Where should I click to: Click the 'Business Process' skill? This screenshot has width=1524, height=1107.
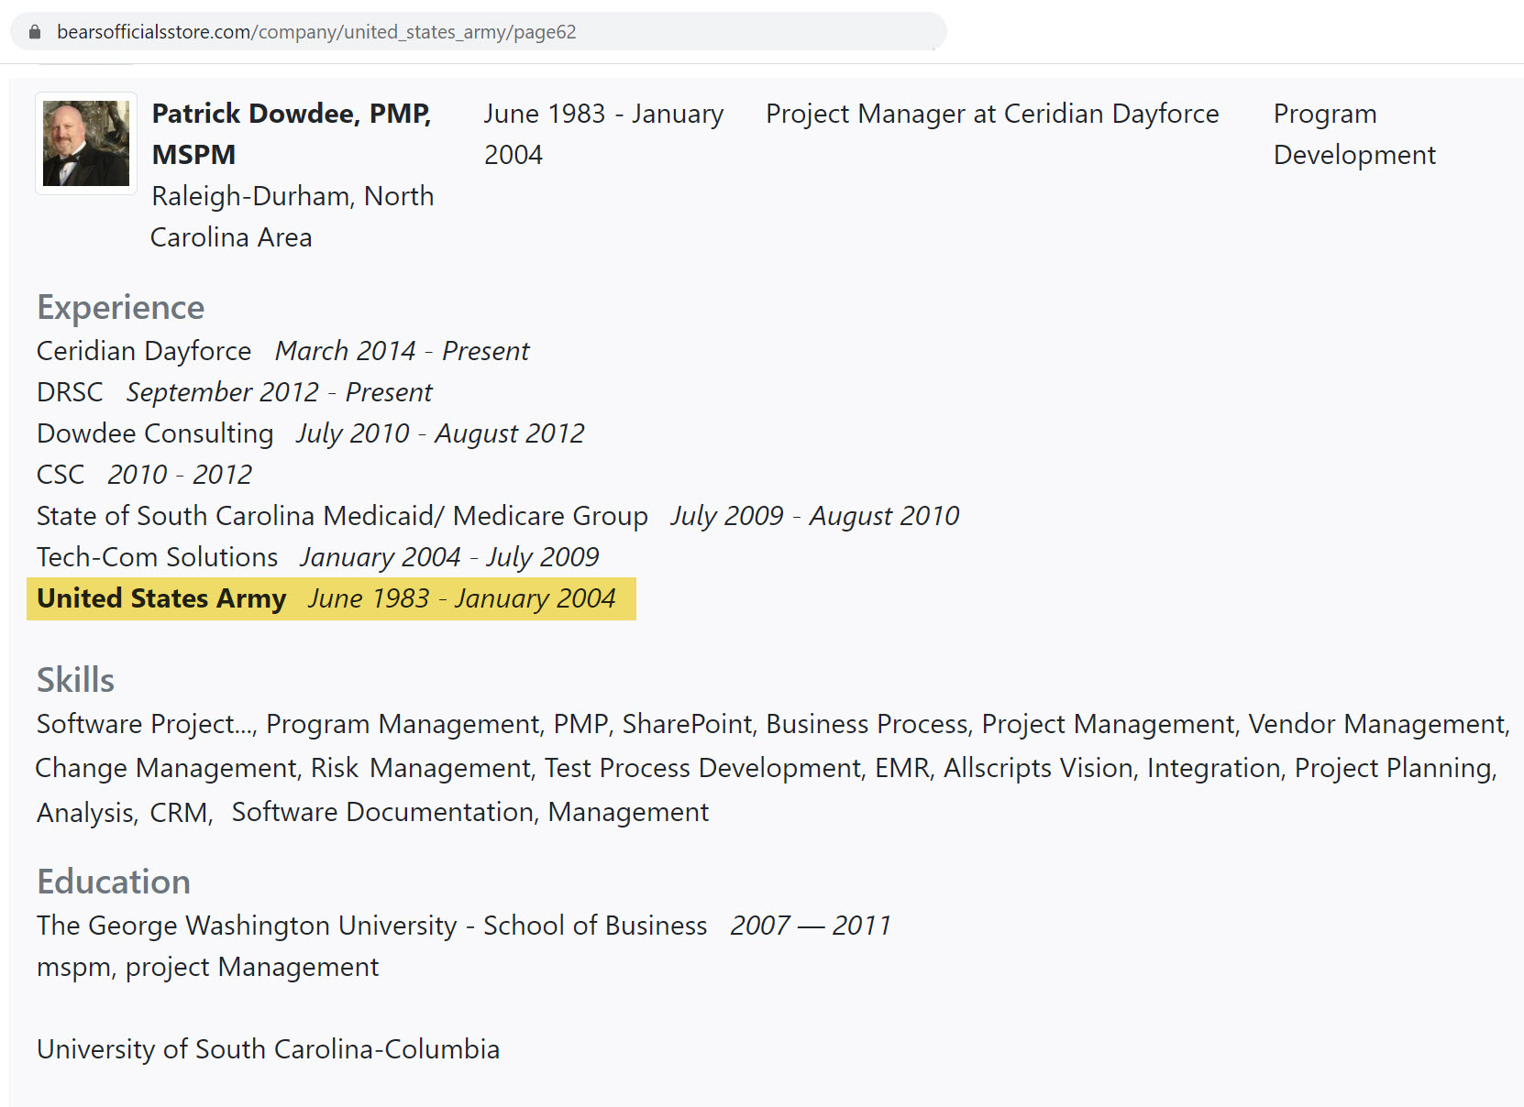click(867, 724)
